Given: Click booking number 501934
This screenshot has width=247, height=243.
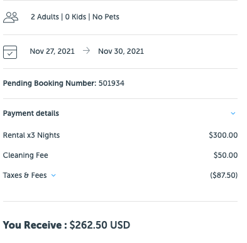Looking at the screenshot, I should tap(111, 83).
